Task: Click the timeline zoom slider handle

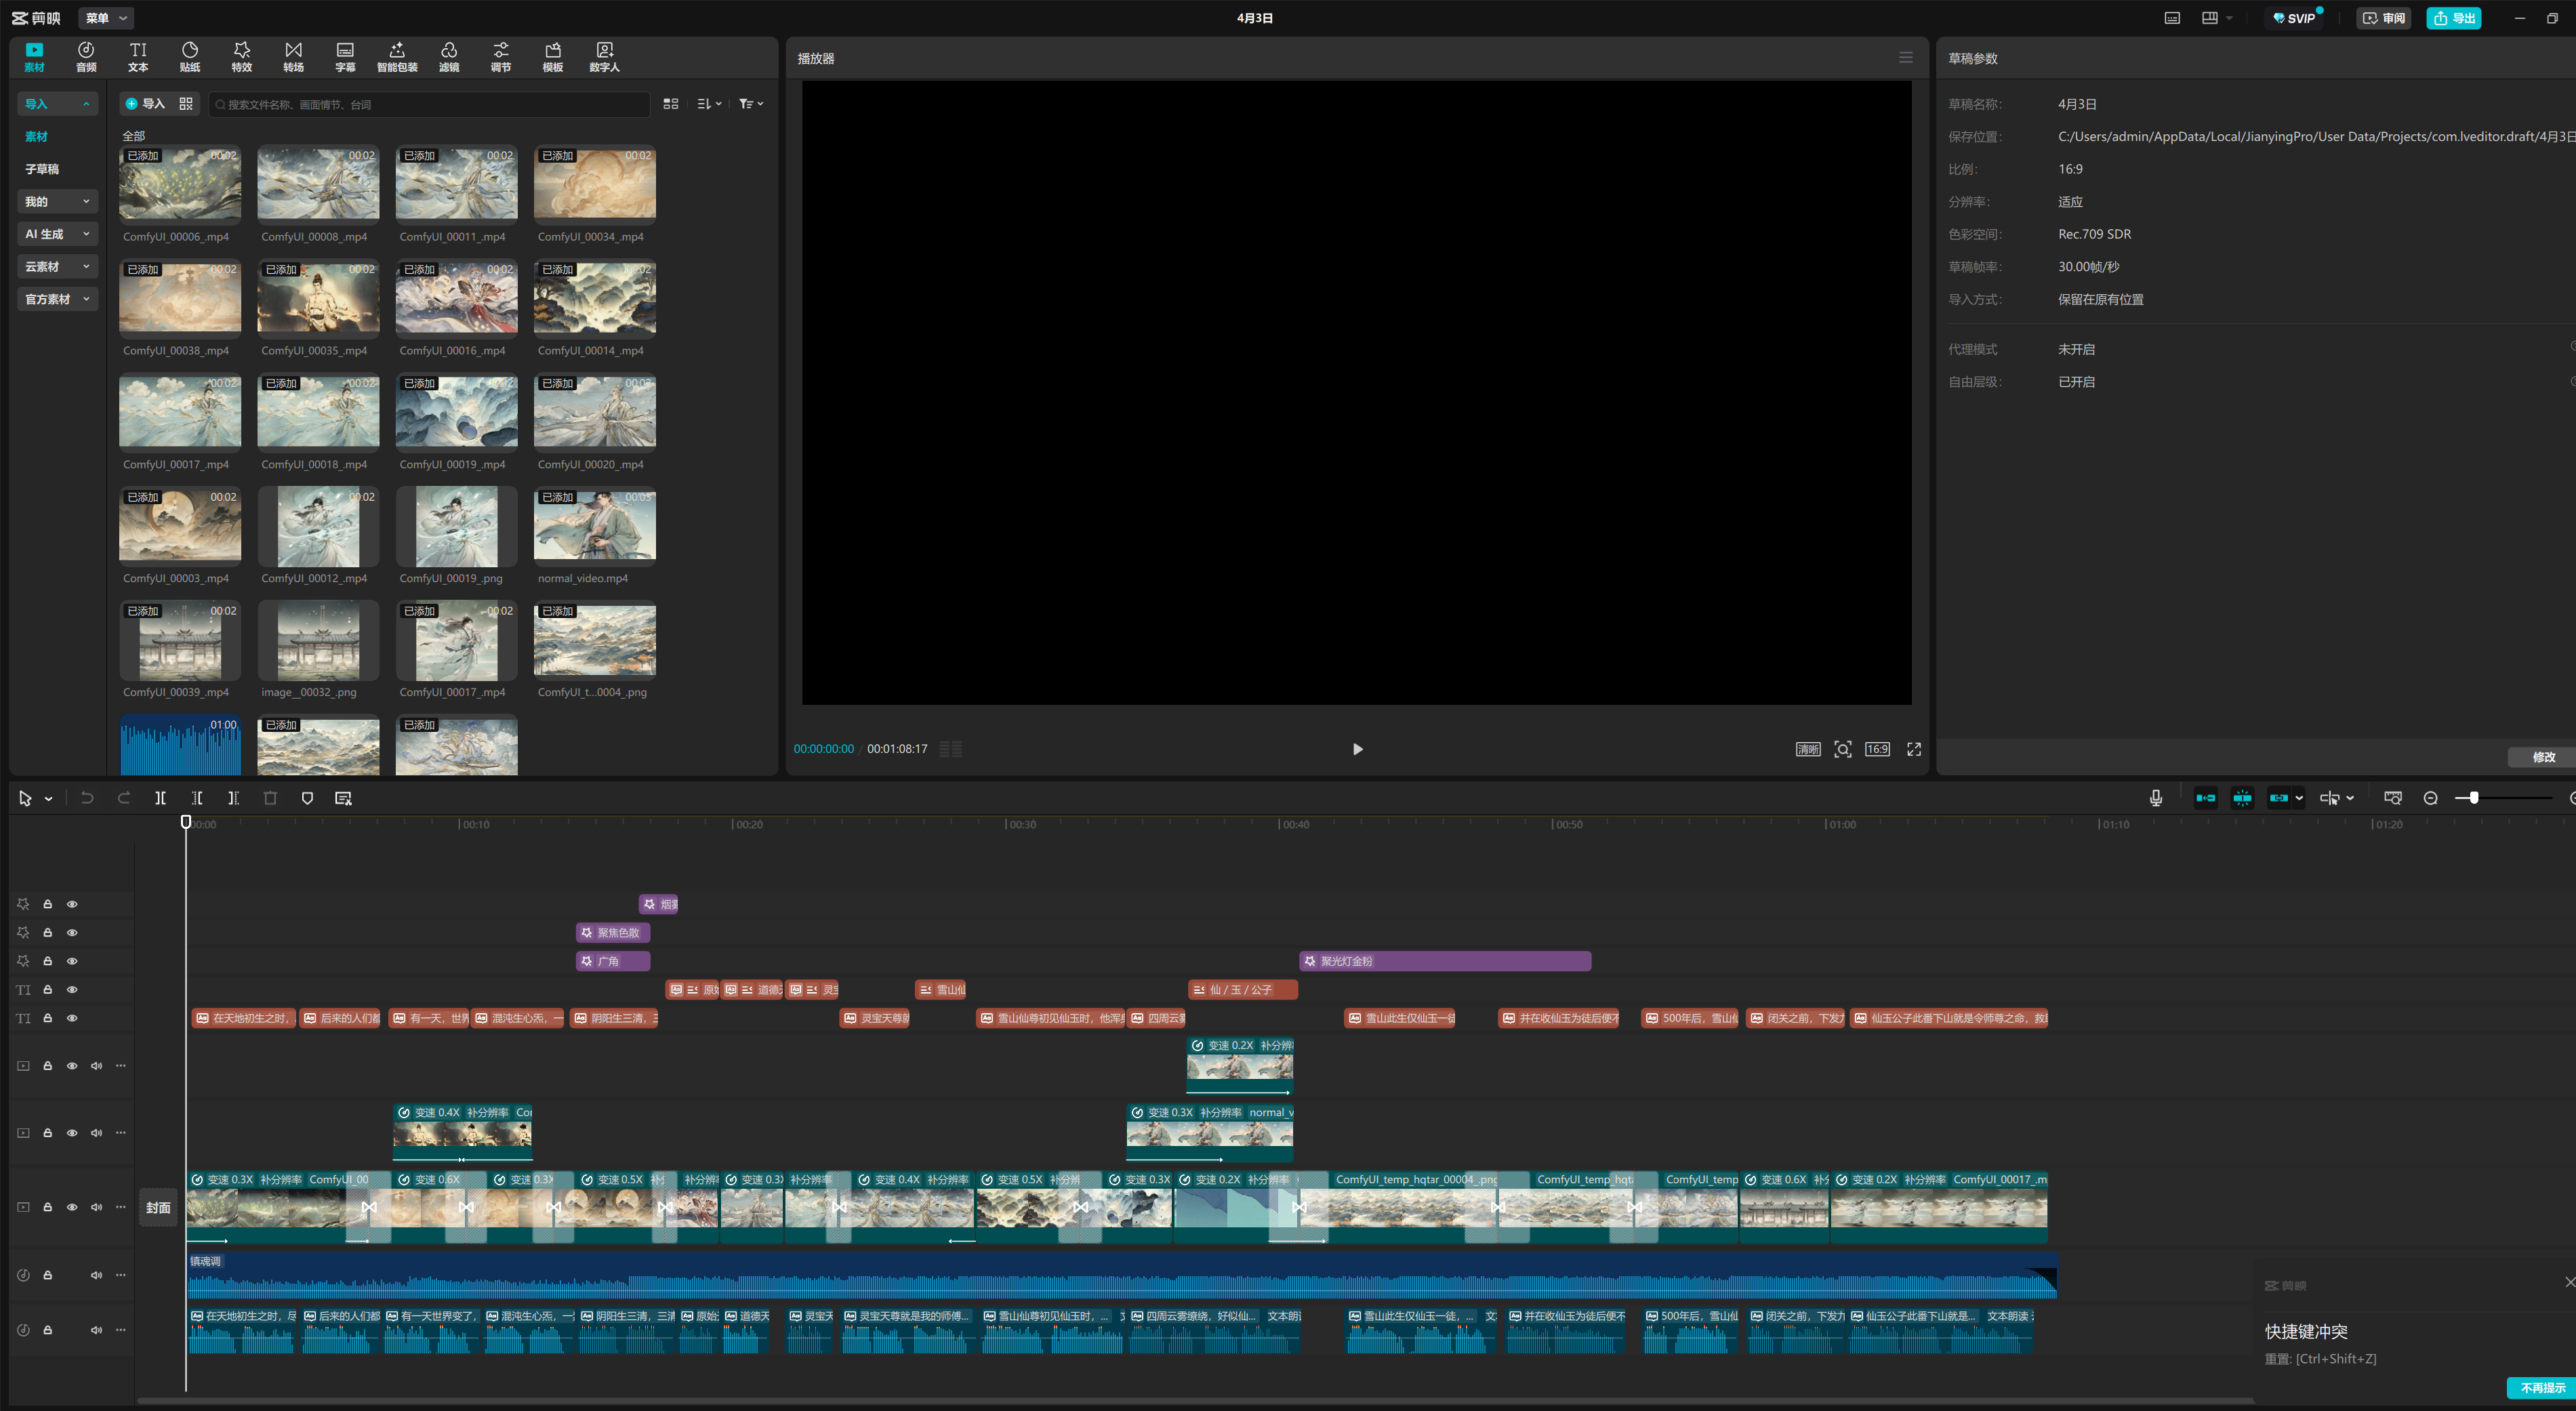Action: point(2473,798)
